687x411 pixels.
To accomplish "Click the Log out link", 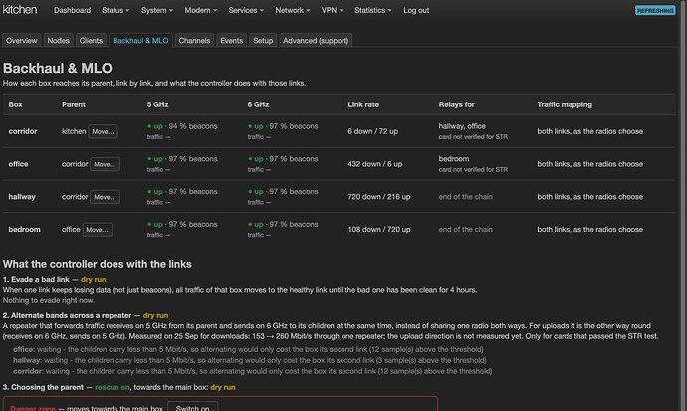I will 416,10.
